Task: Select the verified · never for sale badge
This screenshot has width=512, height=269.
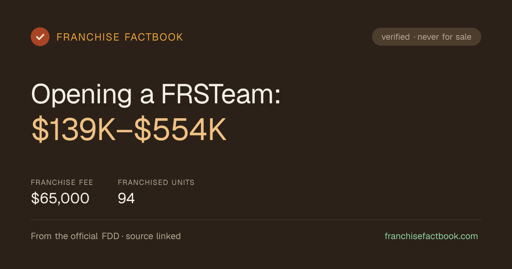Action: (x=427, y=37)
